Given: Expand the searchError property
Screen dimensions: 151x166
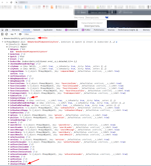Looking at the screenshot, I should pyautogui.click(x=9, y=125).
